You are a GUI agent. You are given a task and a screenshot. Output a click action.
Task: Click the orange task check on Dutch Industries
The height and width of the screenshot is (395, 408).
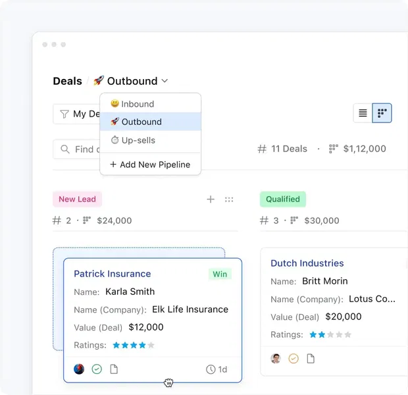(x=293, y=359)
